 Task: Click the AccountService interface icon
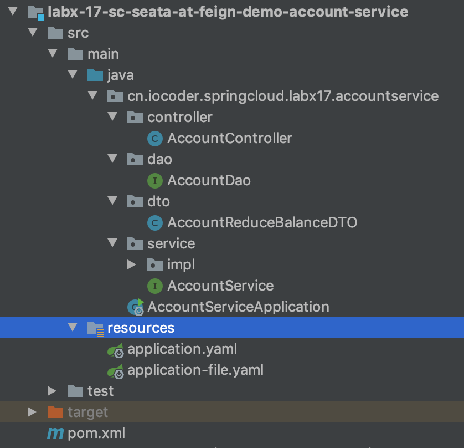tap(154, 286)
